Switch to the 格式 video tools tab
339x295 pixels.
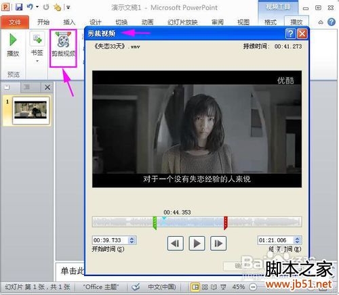[x=271, y=22]
